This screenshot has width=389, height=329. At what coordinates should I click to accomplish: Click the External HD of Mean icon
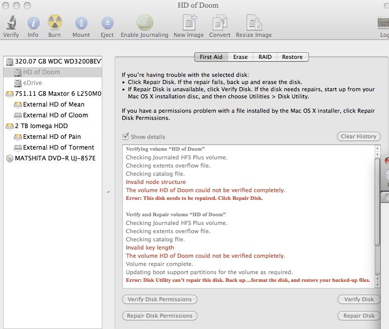click(x=17, y=105)
